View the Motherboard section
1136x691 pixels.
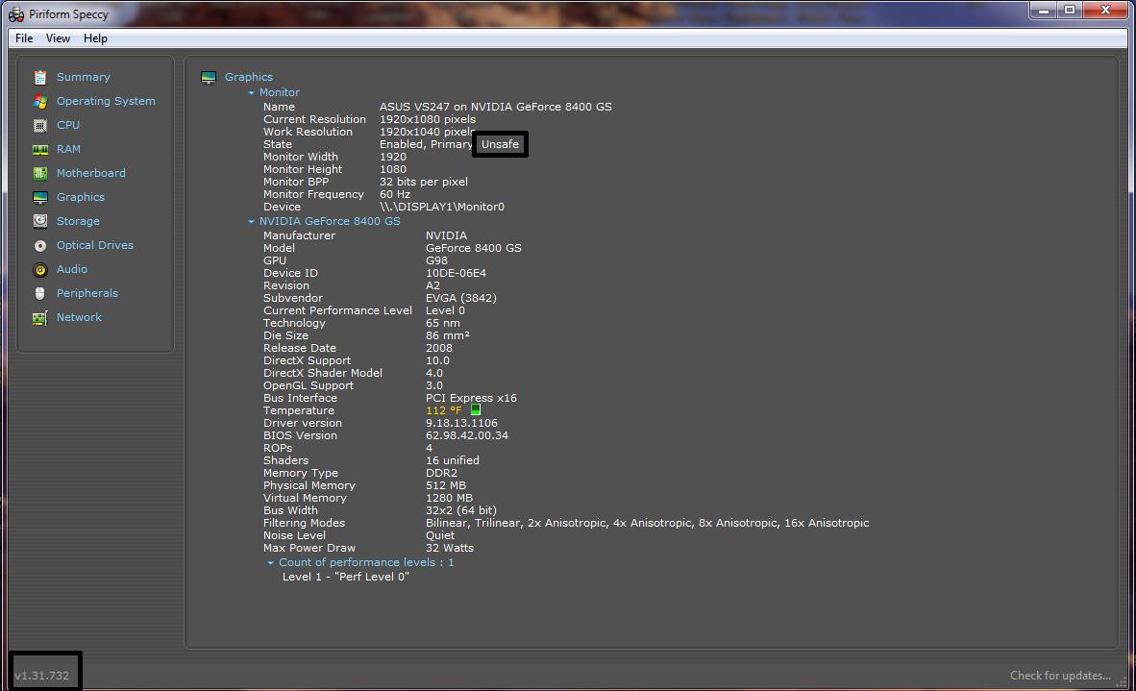point(90,172)
